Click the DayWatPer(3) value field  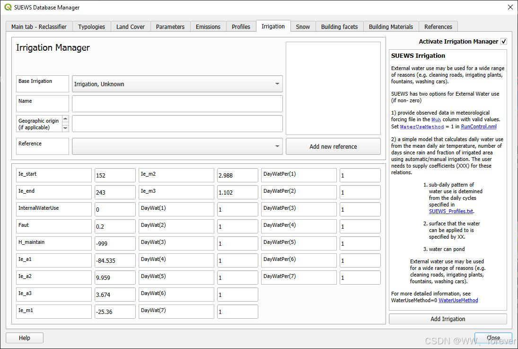pos(360,209)
